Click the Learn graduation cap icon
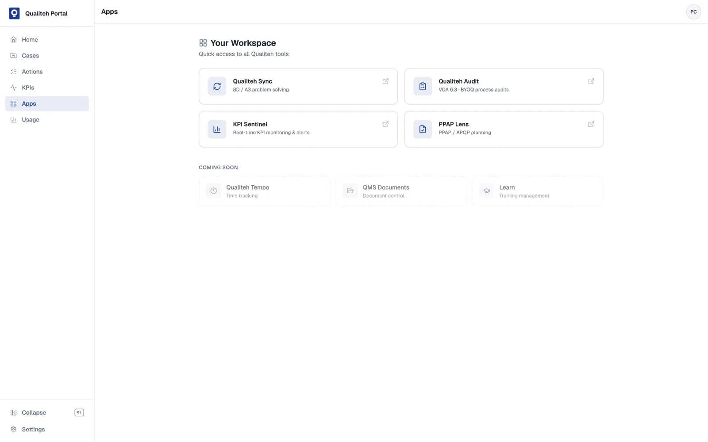708x442 pixels. click(487, 191)
